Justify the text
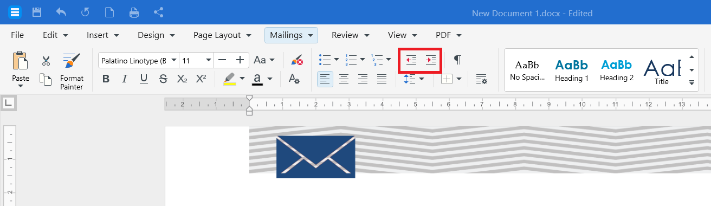The image size is (711, 206). (382, 79)
